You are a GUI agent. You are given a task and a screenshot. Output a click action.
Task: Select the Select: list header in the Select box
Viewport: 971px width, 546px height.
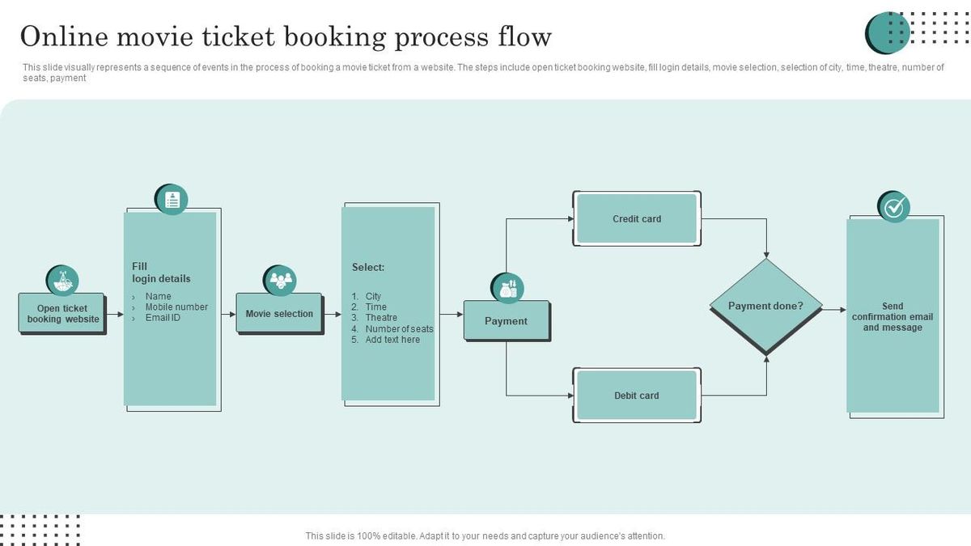[x=369, y=266]
